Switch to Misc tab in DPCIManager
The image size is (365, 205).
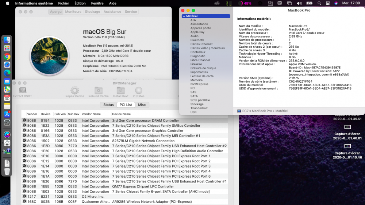142,105
